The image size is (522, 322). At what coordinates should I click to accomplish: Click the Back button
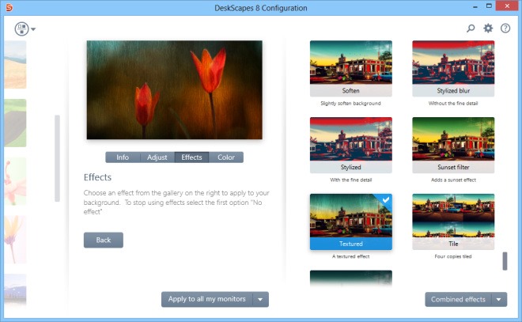pyautogui.click(x=103, y=240)
